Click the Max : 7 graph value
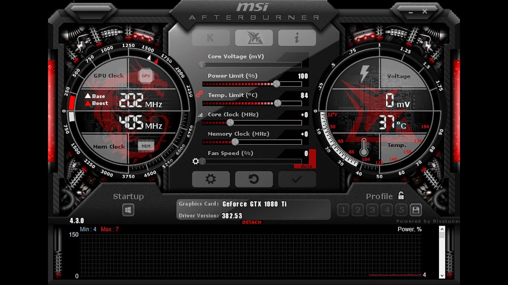 pyautogui.click(x=110, y=229)
